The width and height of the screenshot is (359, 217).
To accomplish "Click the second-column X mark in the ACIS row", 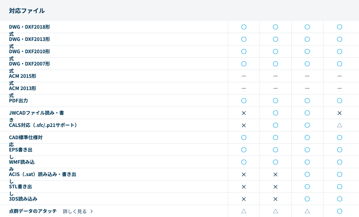I will [276, 174].
